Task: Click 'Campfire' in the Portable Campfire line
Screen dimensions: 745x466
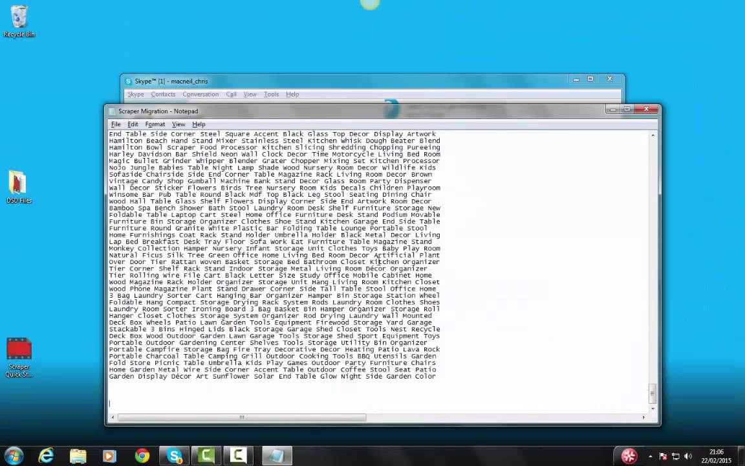Action: [x=162, y=349]
